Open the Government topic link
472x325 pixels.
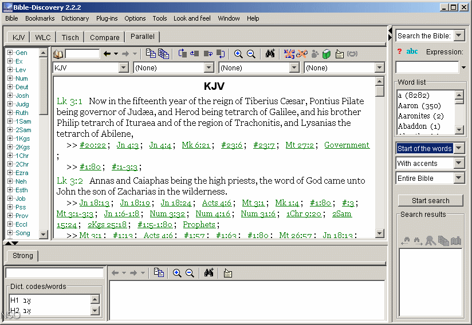pyautogui.click(x=347, y=145)
